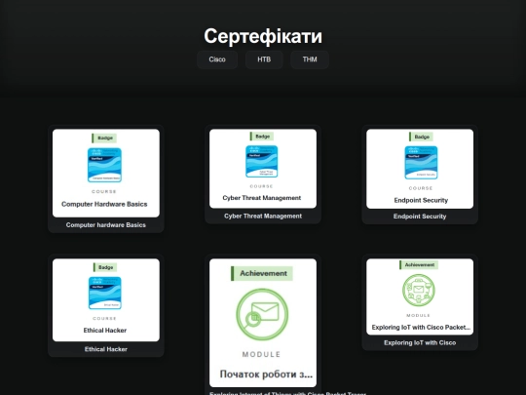The height and width of the screenshot is (395, 526).
Task: Filter certificates by THM
Action: pyautogui.click(x=310, y=59)
